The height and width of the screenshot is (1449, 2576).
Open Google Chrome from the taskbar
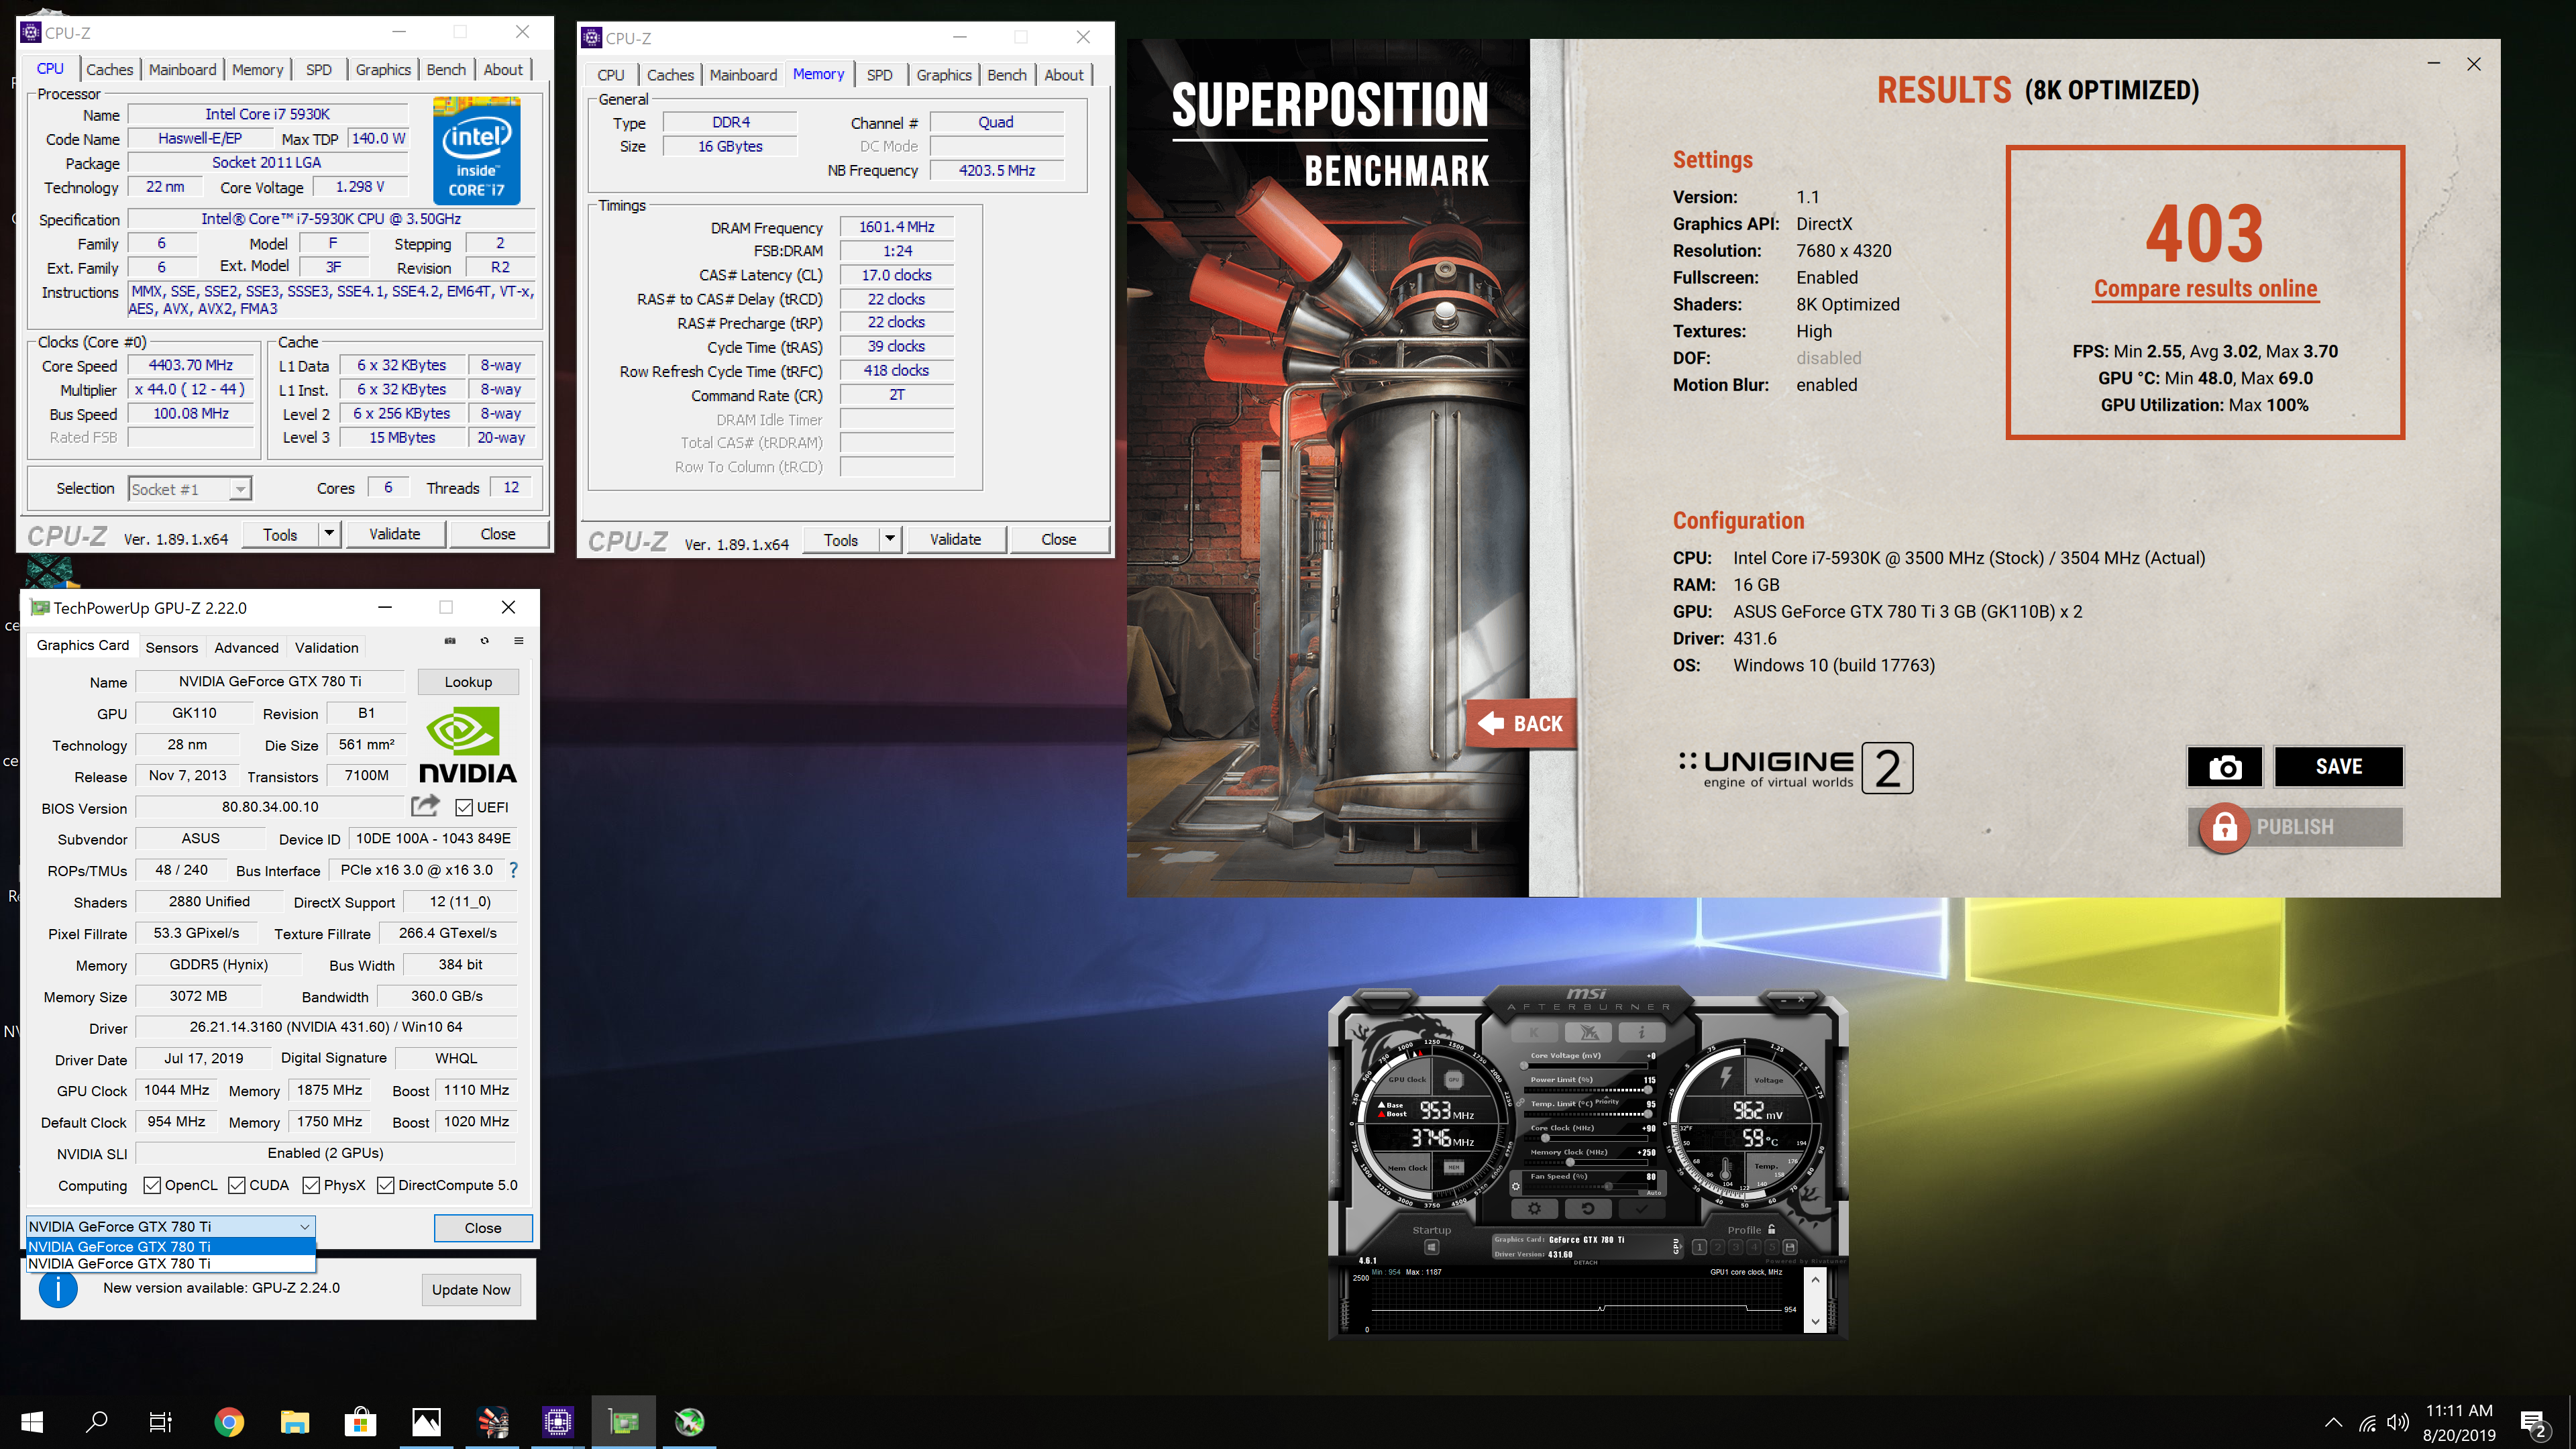(x=229, y=1422)
